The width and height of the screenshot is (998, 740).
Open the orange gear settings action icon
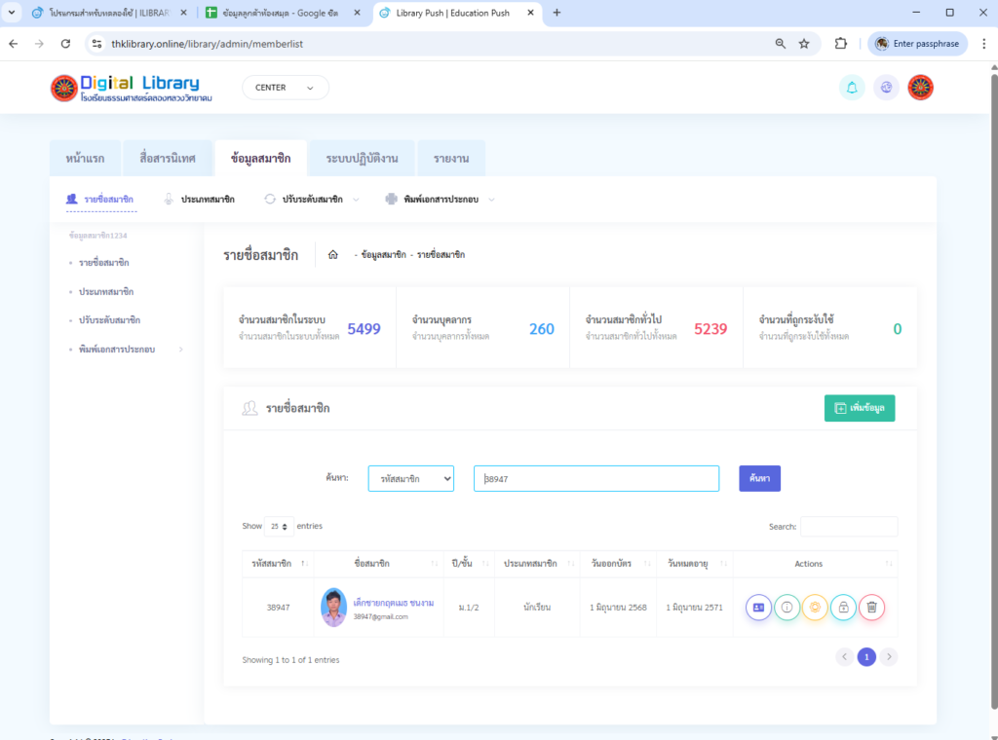tap(815, 608)
